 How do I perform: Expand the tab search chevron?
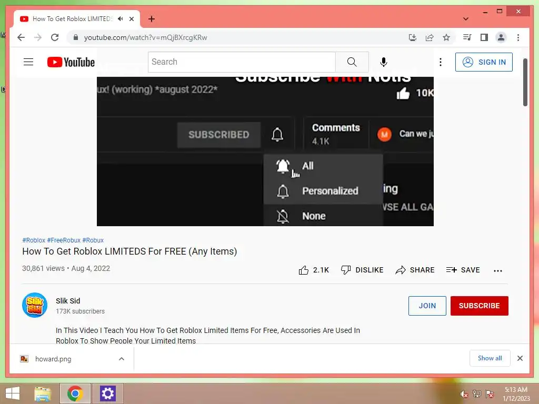pyautogui.click(x=466, y=19)
